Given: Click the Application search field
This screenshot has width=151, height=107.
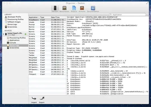Looking at the screenshot, I should (x=128, y=14).
